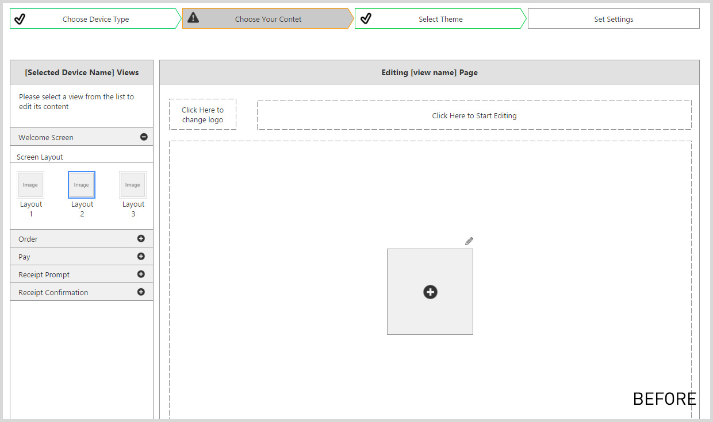Click the plus icon in center image placeholder
Image resolution: width=713 pixels, height=422 pixels.
click(430, 292)
